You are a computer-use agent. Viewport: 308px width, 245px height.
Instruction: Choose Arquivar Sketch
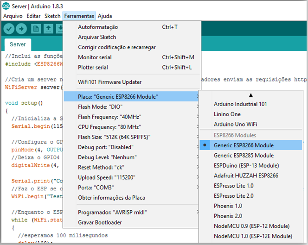[132, 37]
